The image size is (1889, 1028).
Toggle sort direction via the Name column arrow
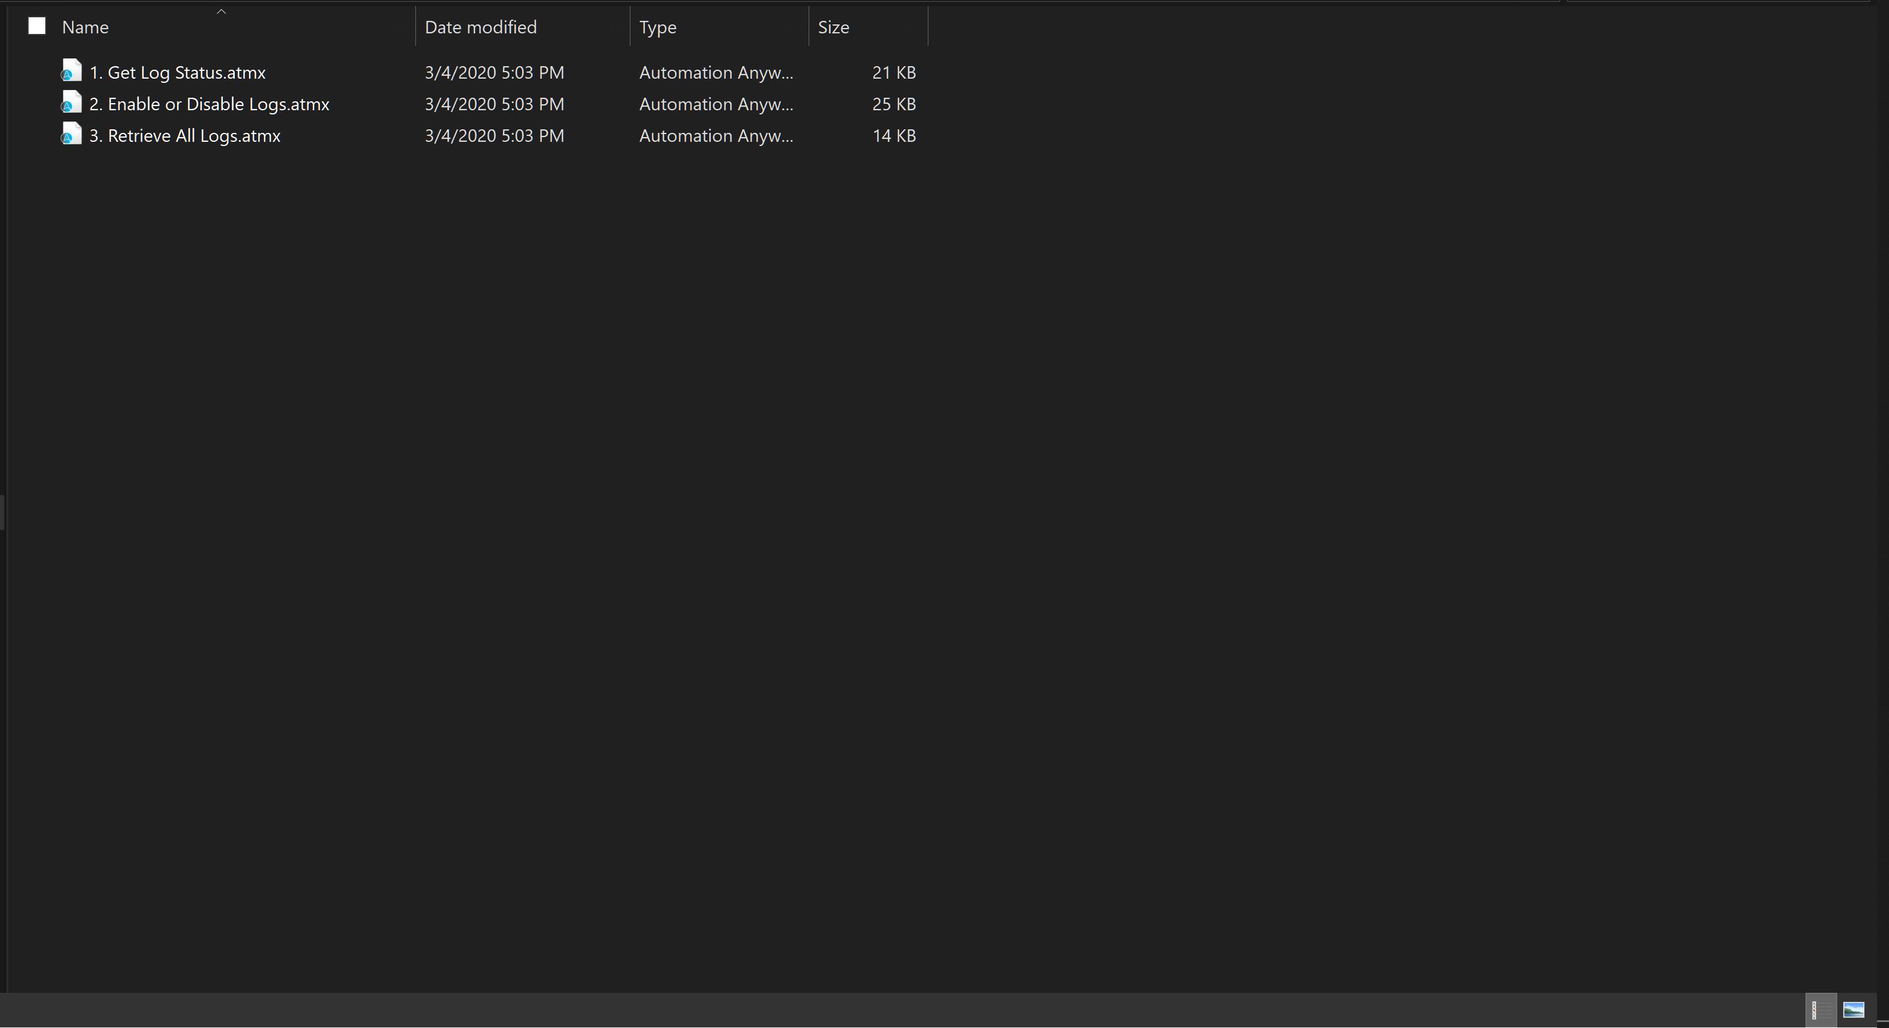click(220, 11)
